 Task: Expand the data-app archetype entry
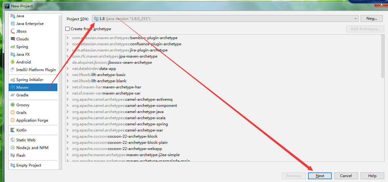click(x=68, y=69)
